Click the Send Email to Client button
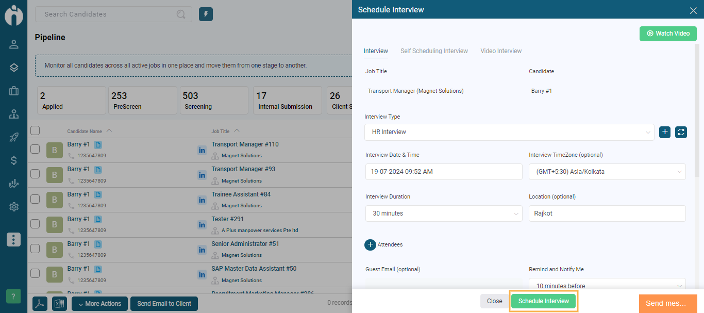Viewport: 704px width, 313px height. click(x=164, y=304)
